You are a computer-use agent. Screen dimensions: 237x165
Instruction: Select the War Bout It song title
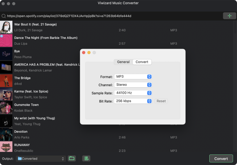tap(35, 24)
